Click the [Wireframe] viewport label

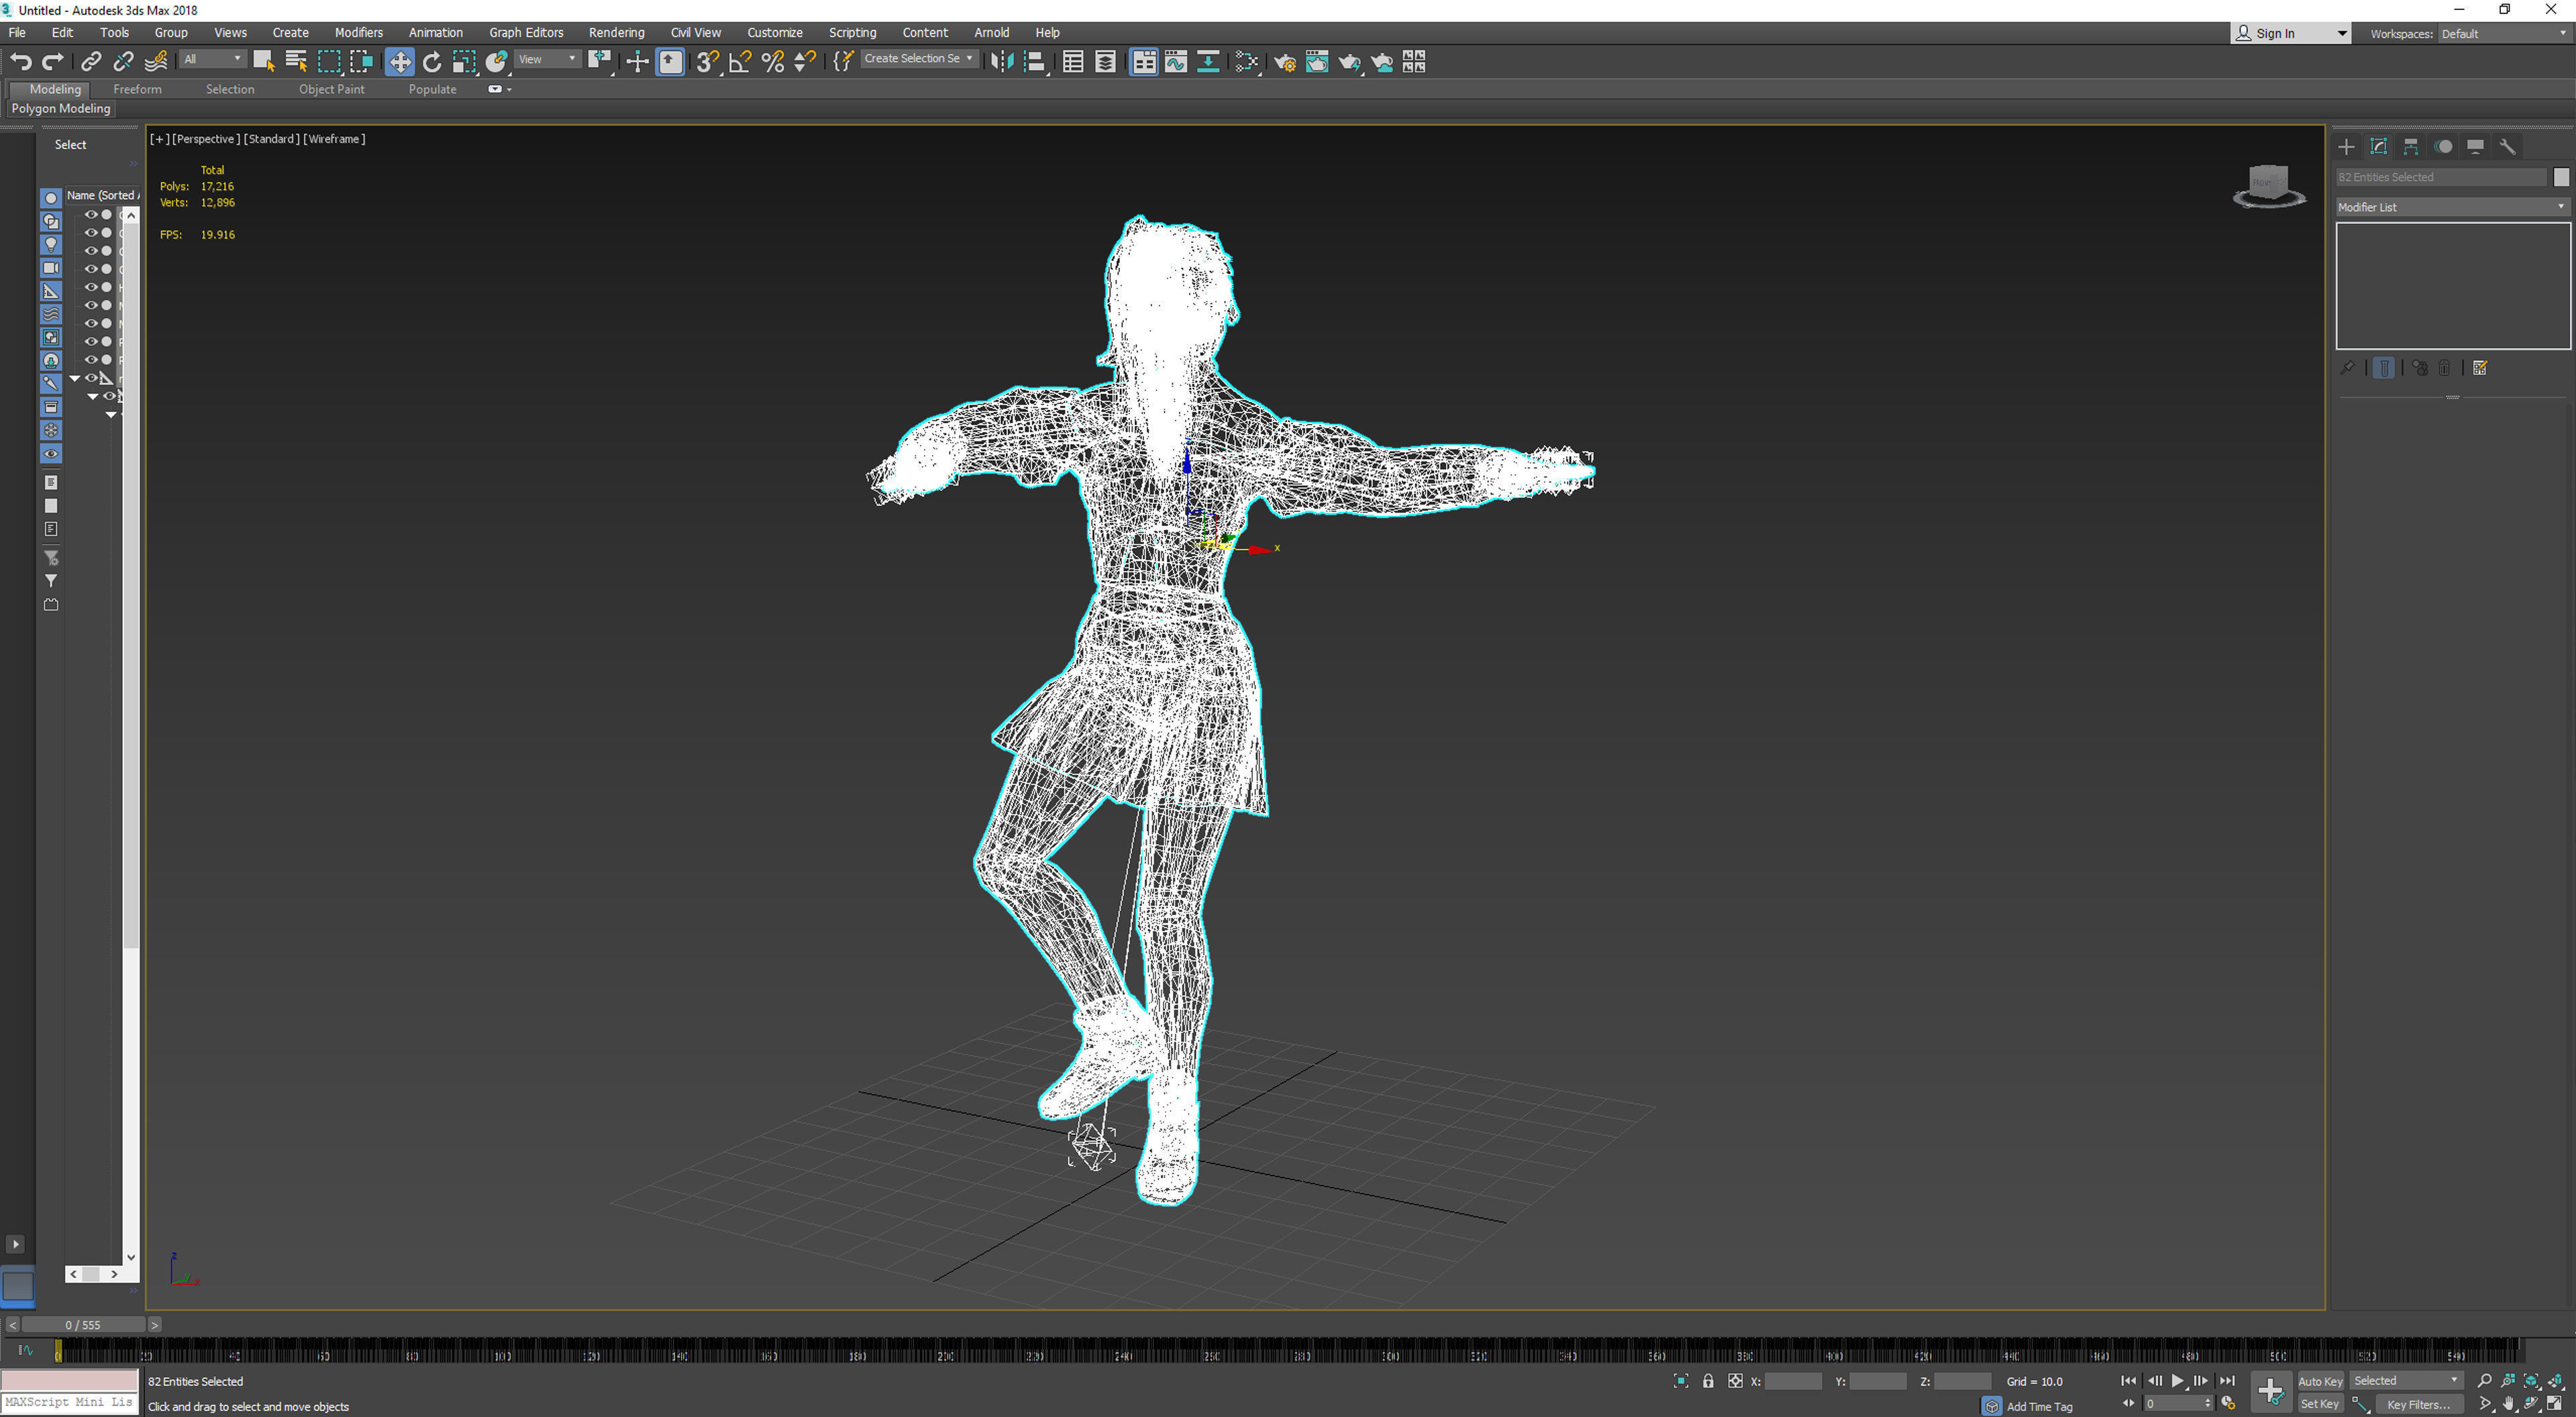pos(334,139)
